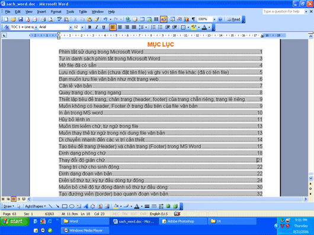Insert WordArt from the Drawing toolbar
The height and width of the screenshot is (235, 314).
[x=86, y=206]
